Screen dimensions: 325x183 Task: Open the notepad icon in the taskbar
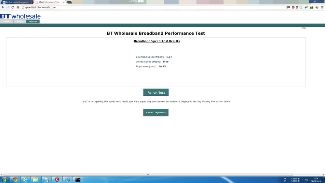tap(47, 180)
